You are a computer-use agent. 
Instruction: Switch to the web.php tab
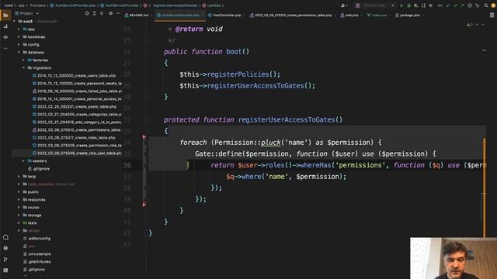(349, 15)
